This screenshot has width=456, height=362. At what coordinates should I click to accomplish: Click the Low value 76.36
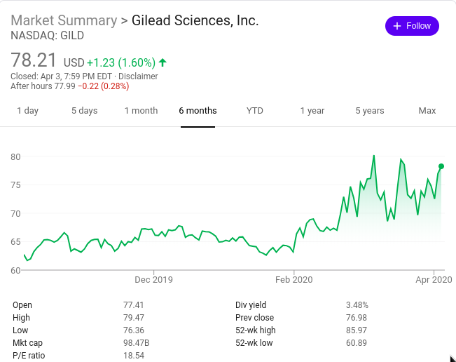[134, 330]
